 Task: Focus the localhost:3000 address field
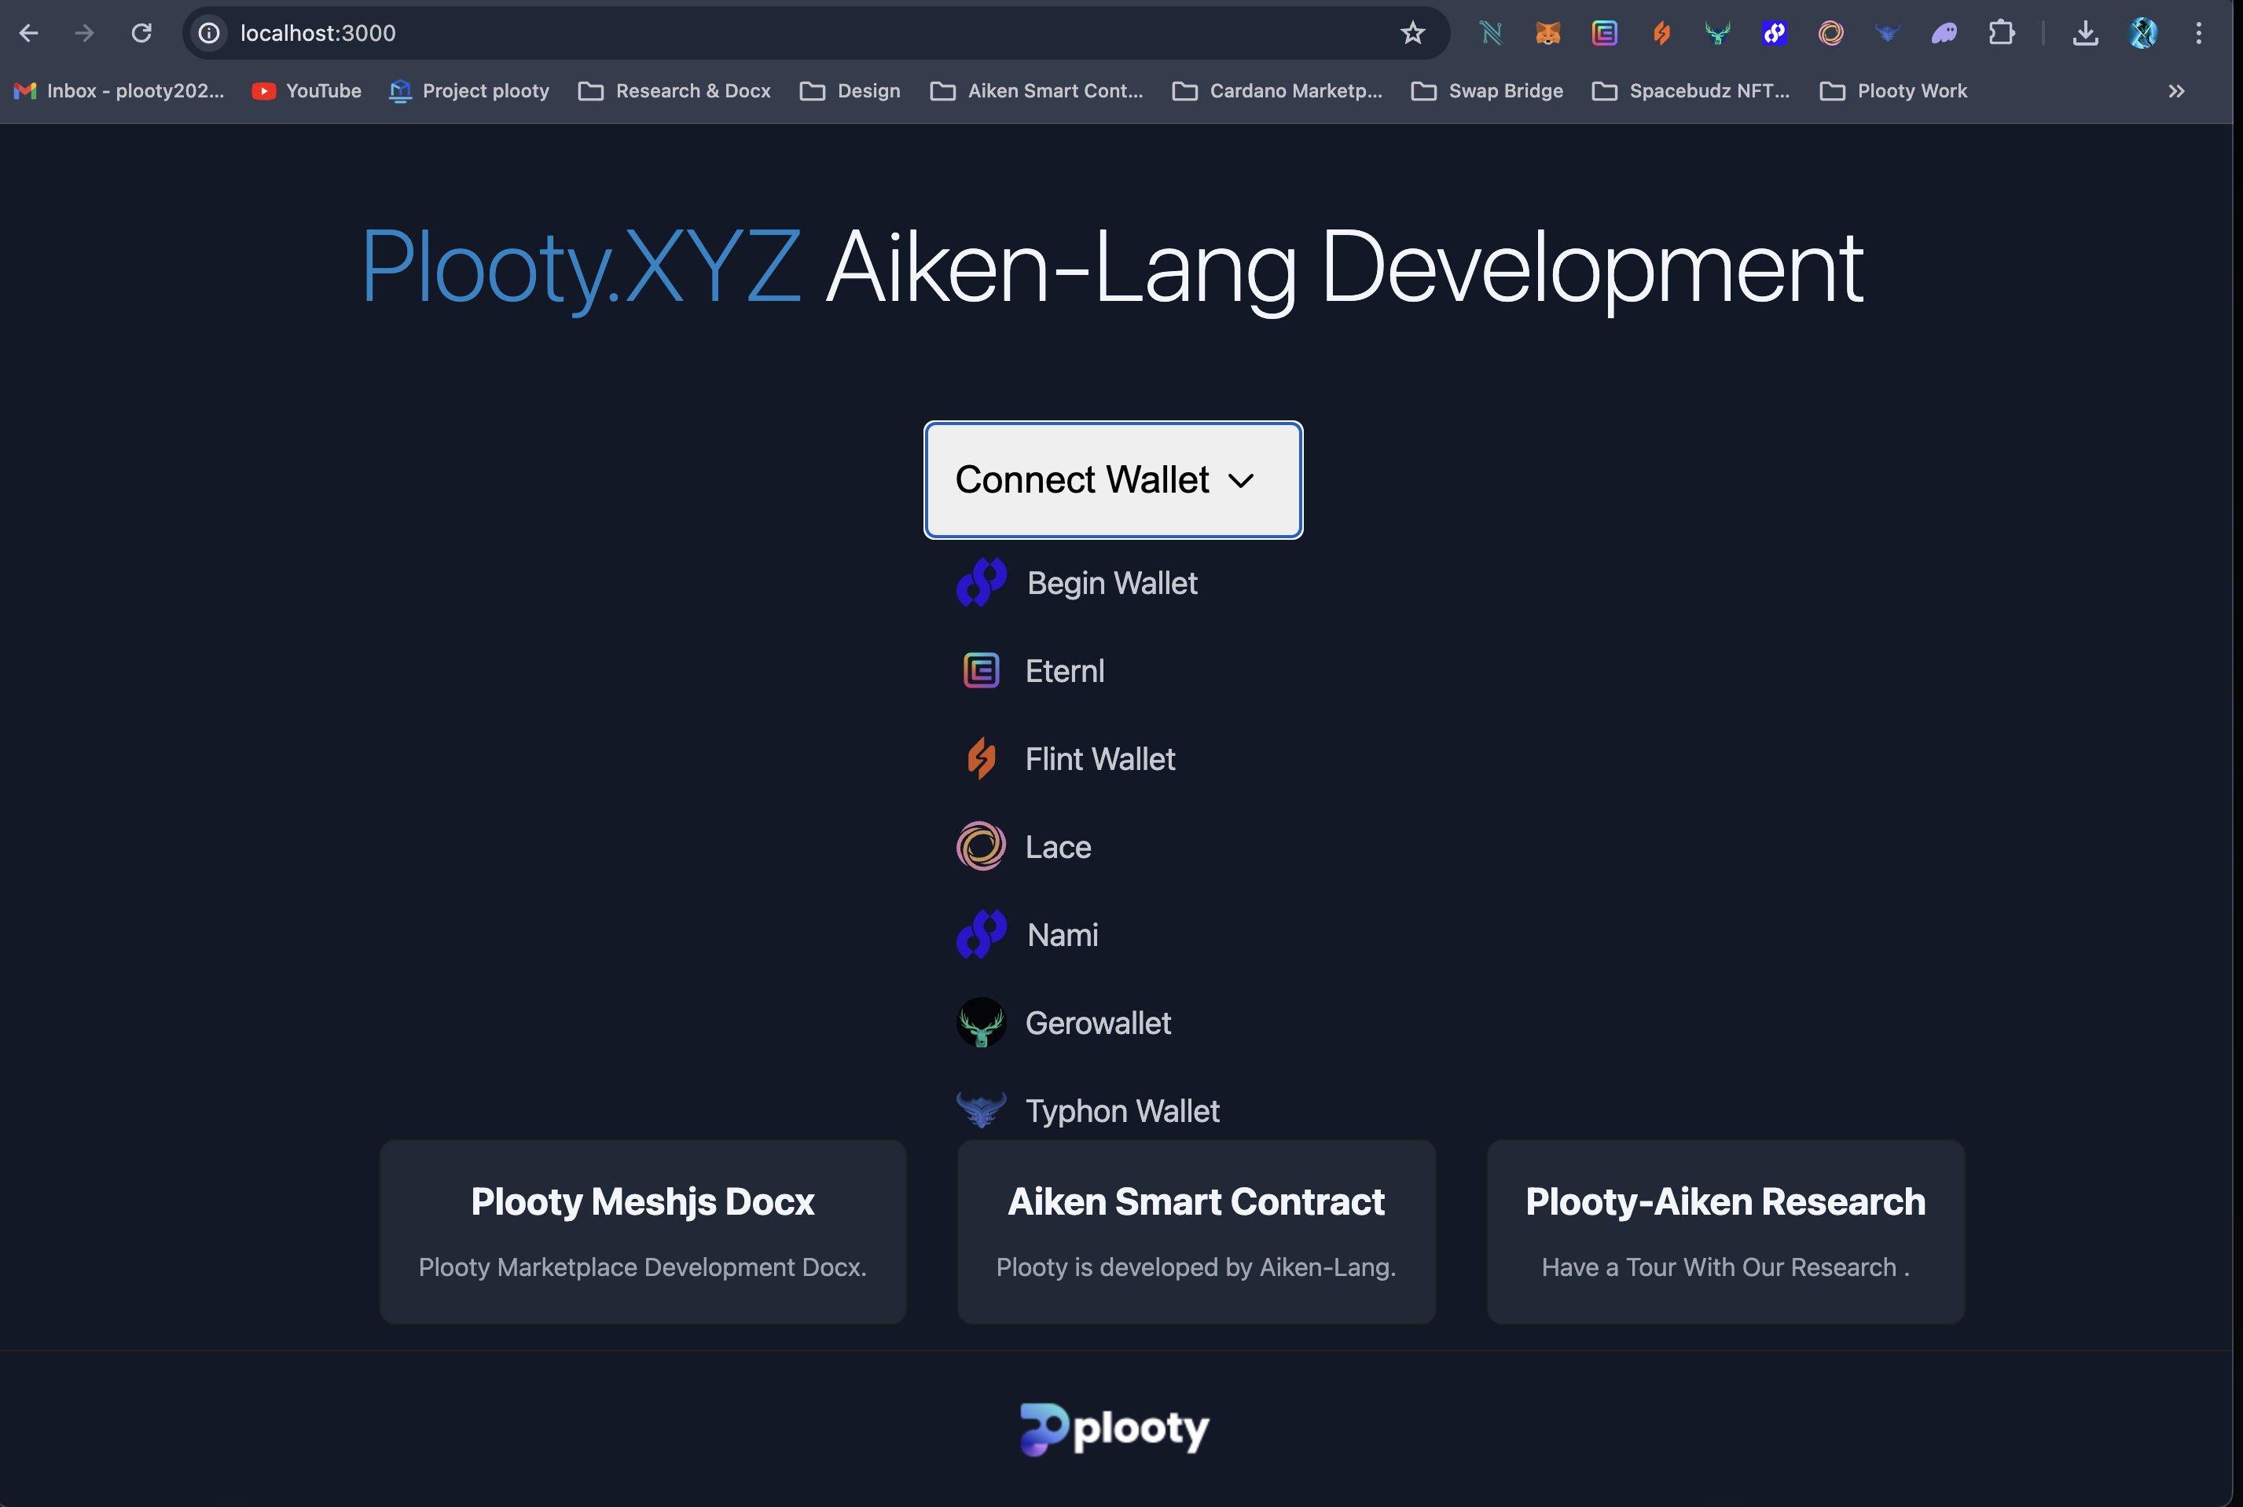817,34
